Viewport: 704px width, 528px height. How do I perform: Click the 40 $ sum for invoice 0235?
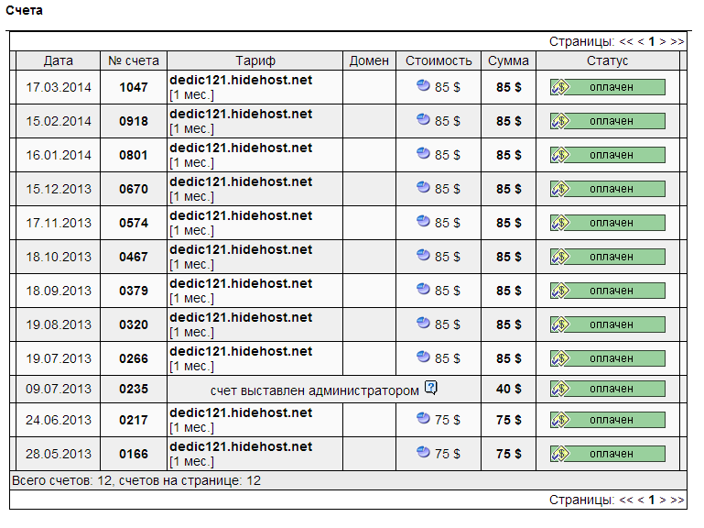pyautogui.click(x=509, y=389)
